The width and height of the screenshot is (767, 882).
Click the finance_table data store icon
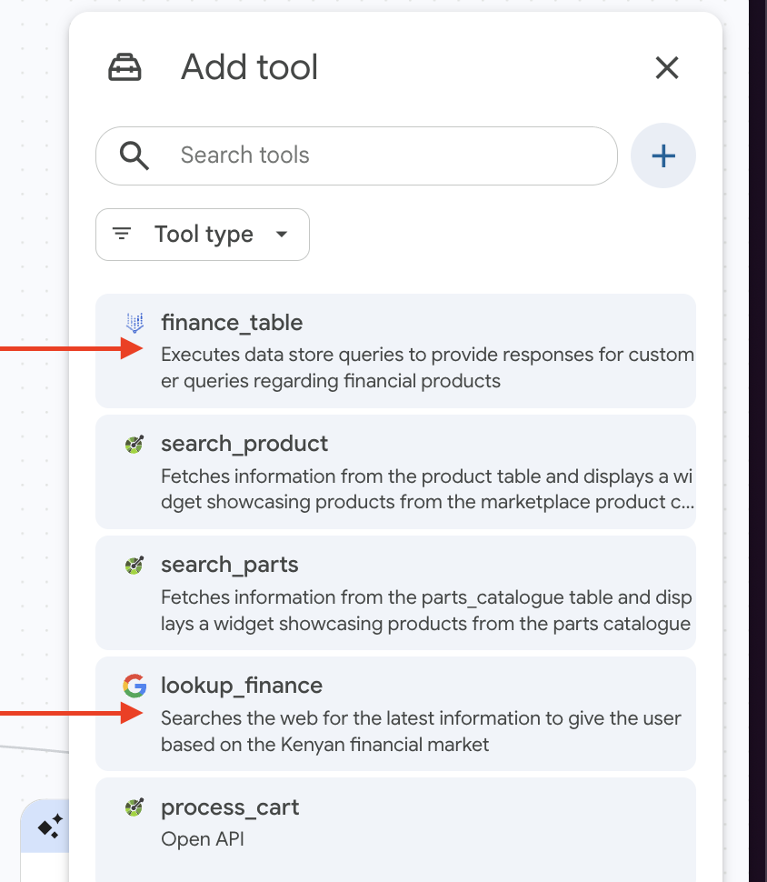click(135, 323)
